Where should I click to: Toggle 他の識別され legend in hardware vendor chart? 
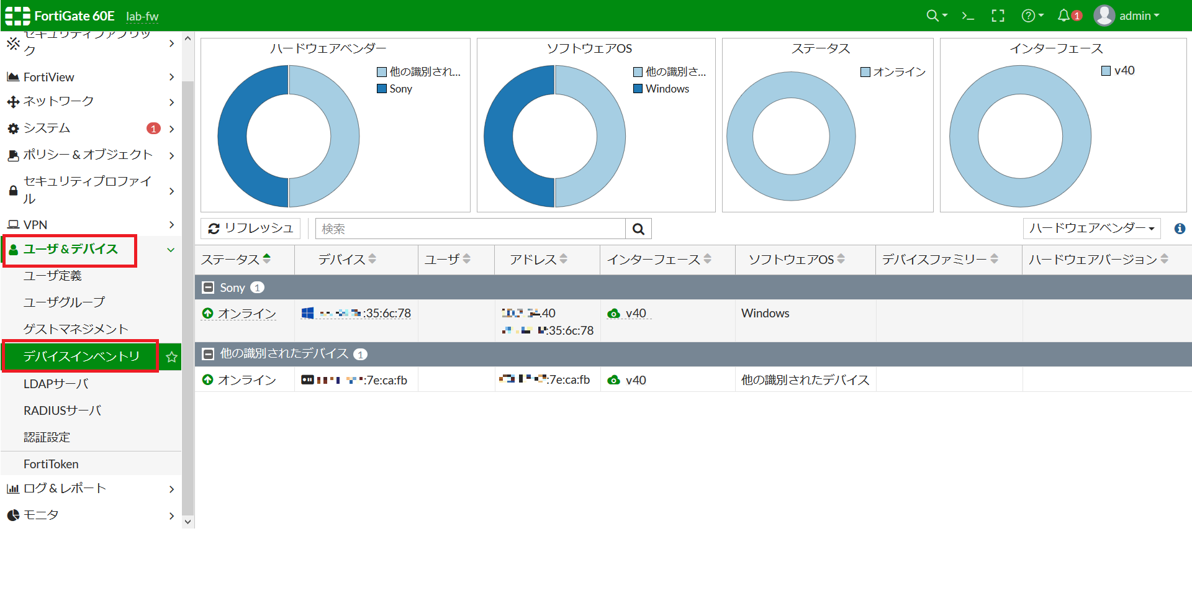pyautogui.click(x=419, y=71)
